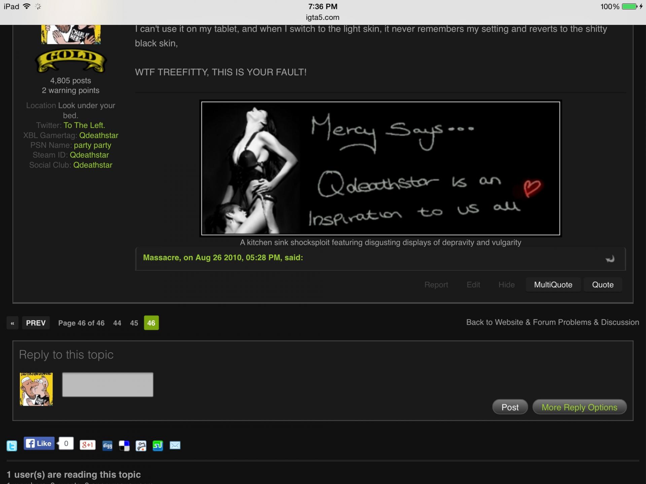
Task: Jump to first page double-arrow
Action: (x=12, y=323)
